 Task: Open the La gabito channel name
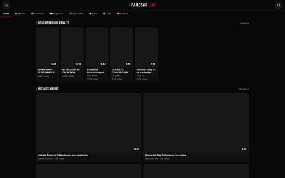click(x=116, y=76)
